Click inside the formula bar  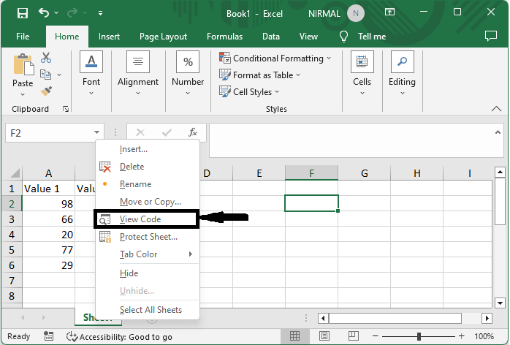[x=351, y=140]
